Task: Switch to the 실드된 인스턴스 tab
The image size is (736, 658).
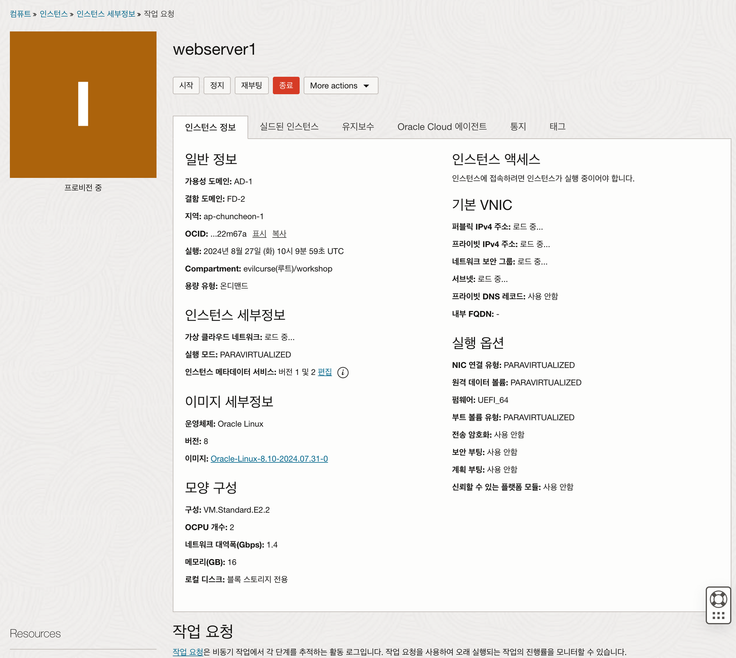Action: tap(289, 127)
